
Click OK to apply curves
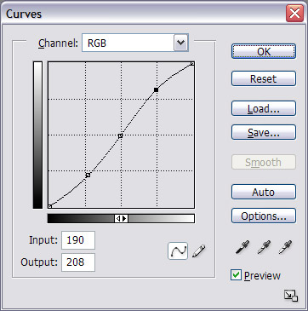(264, 51)
